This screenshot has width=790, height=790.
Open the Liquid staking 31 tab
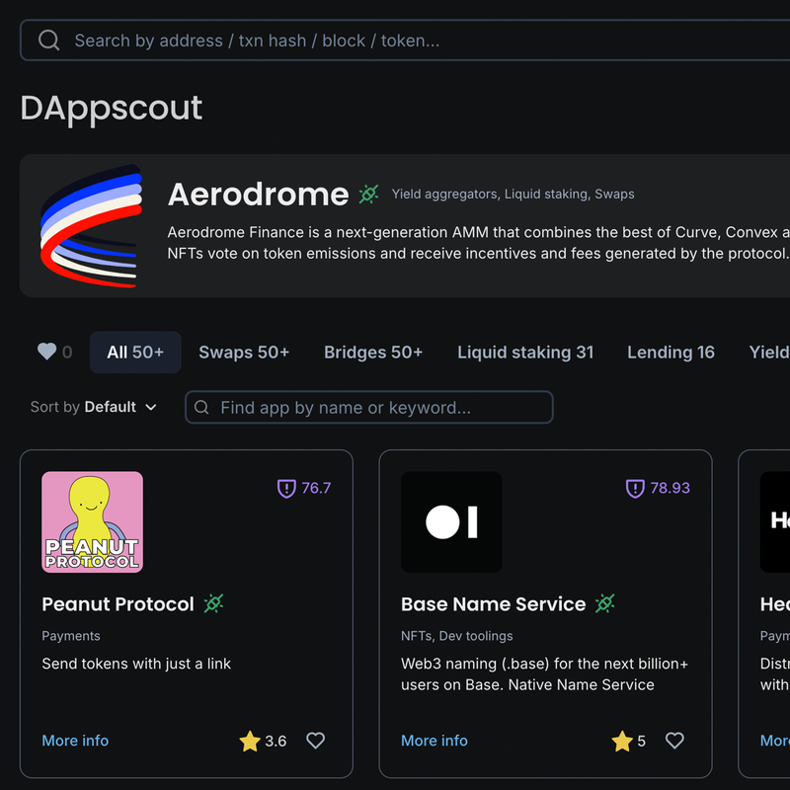tap(525, 353)
